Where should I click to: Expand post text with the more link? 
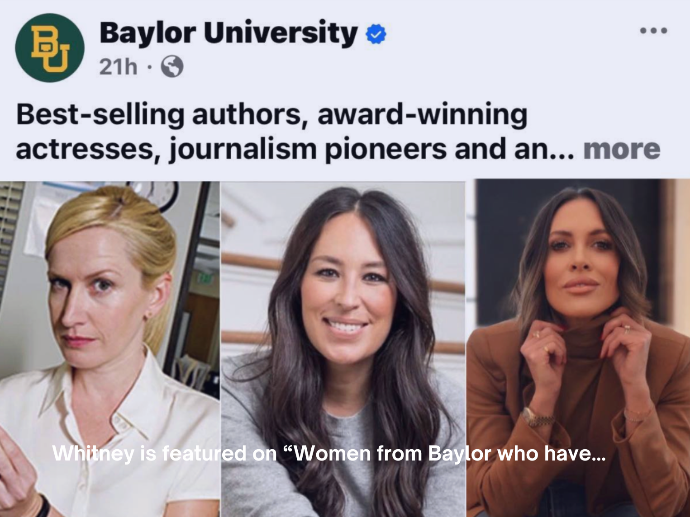[x=622, y=150]
